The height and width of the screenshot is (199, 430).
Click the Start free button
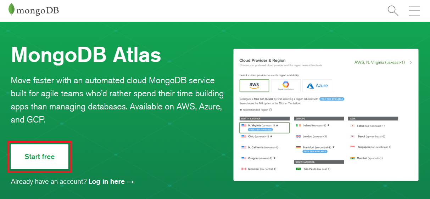pyautogui.click(x=40, y=157)
